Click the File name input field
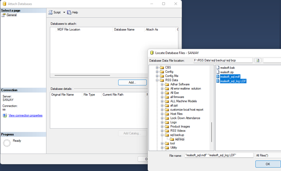The width and height of the screenshot is (281, 171). click(219, 155)
